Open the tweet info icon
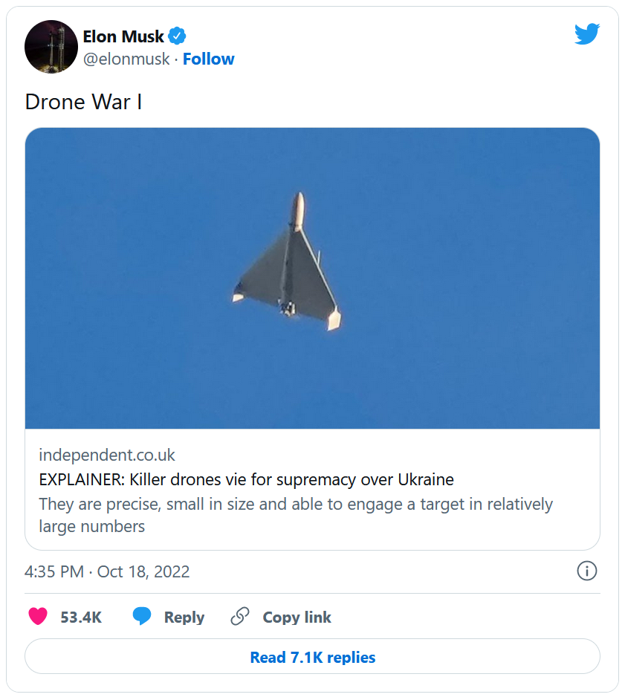625x700 pixels. [586, 571]
